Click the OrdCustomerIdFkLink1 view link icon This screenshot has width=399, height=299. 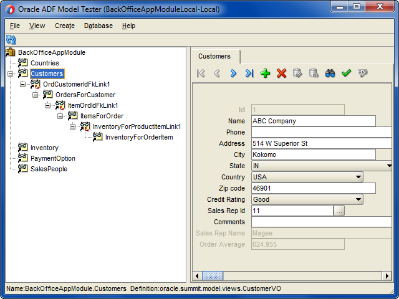coord(35,84)
